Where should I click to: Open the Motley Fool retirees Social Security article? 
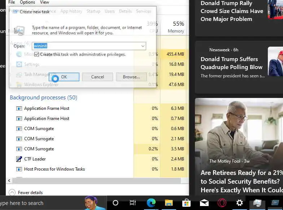(242, 181)
